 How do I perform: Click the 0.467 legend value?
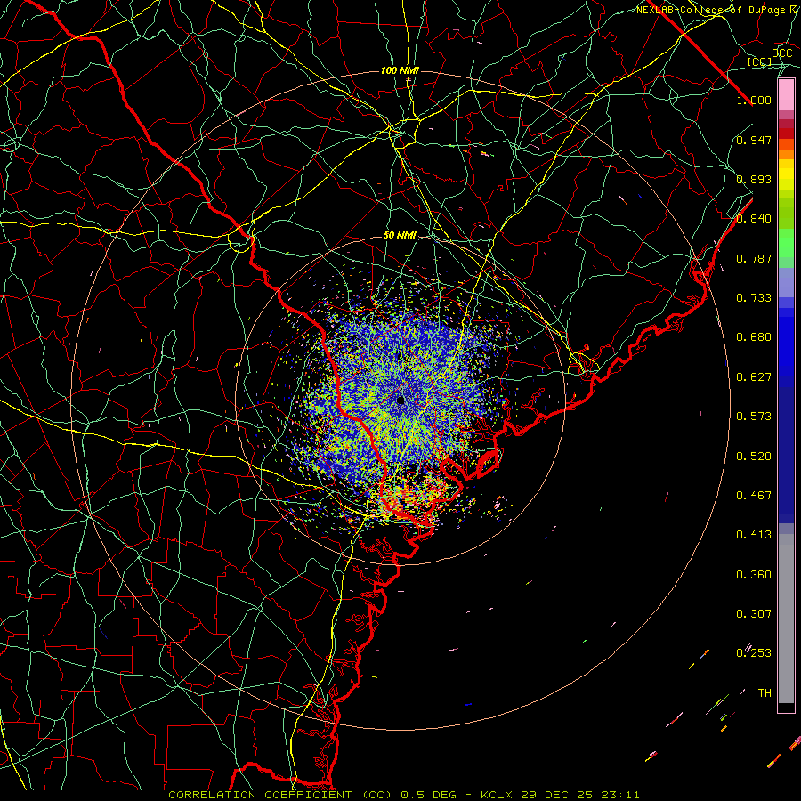(754, 496)
